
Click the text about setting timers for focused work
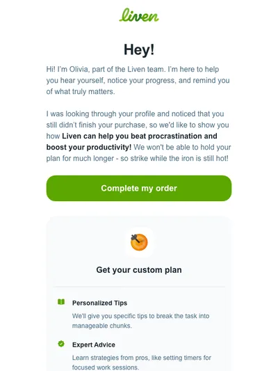point(142,363)
